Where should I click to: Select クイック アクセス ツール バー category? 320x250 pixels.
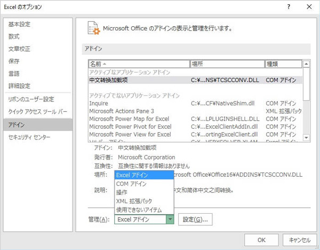[38, 112]
